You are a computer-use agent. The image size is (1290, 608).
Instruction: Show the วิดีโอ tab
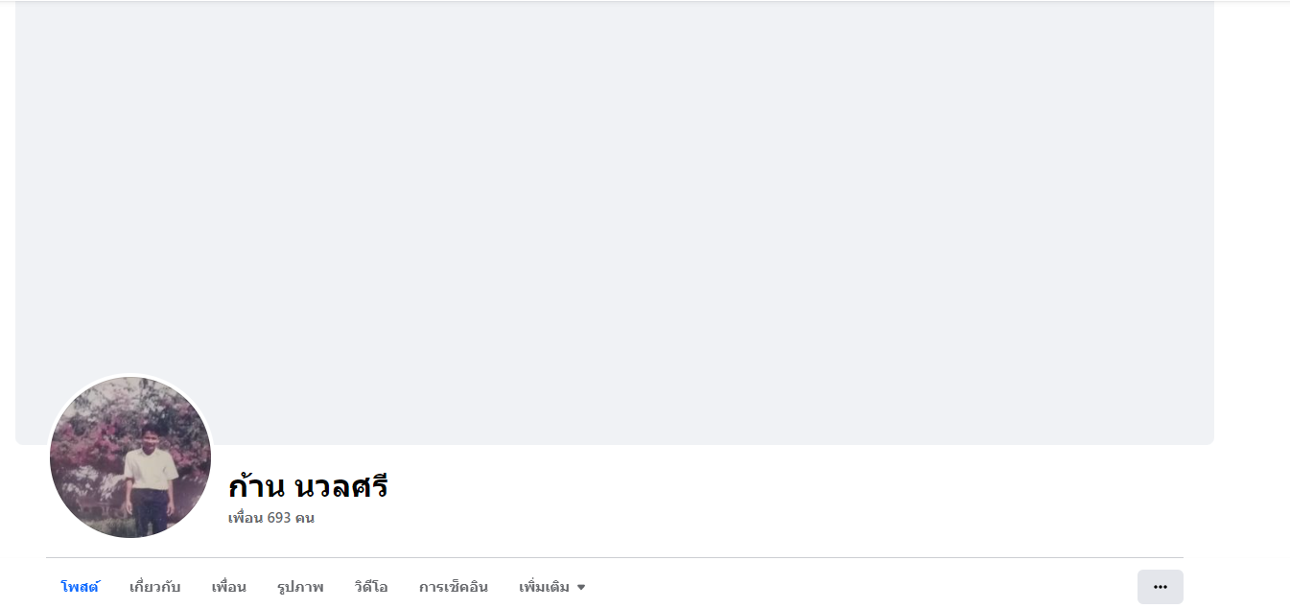tap(371, 587)
